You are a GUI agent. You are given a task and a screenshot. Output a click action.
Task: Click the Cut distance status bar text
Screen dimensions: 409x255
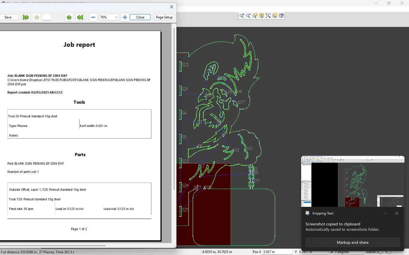coord(37,252)
